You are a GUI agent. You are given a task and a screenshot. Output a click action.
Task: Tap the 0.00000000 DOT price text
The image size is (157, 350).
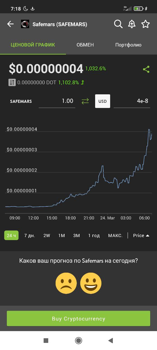[37, 82]
